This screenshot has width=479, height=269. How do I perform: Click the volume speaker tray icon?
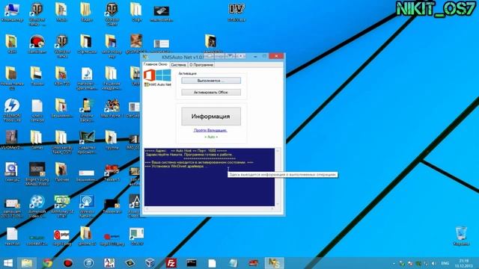433,263
